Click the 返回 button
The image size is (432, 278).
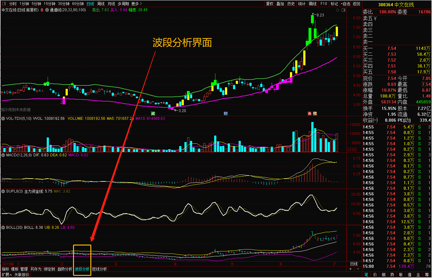tap(356, 4)
